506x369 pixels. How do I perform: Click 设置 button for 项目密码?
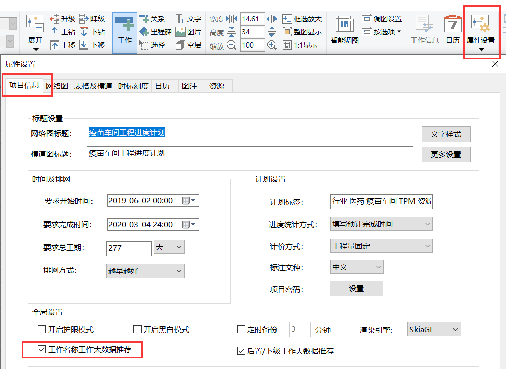tap(356, 288)
